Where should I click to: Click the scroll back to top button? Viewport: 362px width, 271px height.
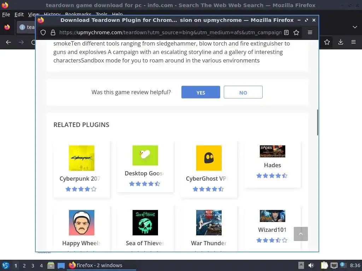301,234
